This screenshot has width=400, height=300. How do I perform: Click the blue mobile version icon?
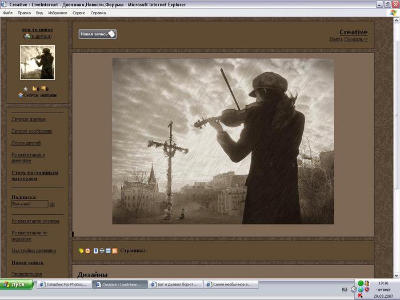tap(96, 251)
